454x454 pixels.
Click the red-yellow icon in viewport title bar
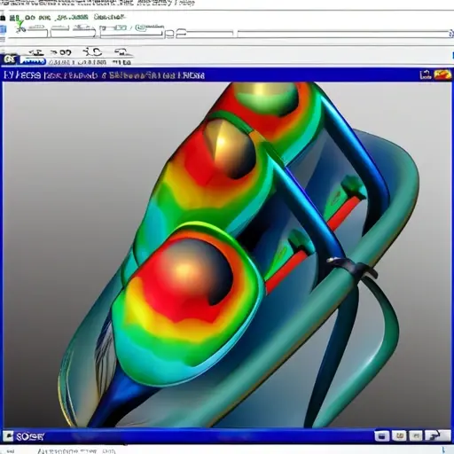[x=442, y=74]
